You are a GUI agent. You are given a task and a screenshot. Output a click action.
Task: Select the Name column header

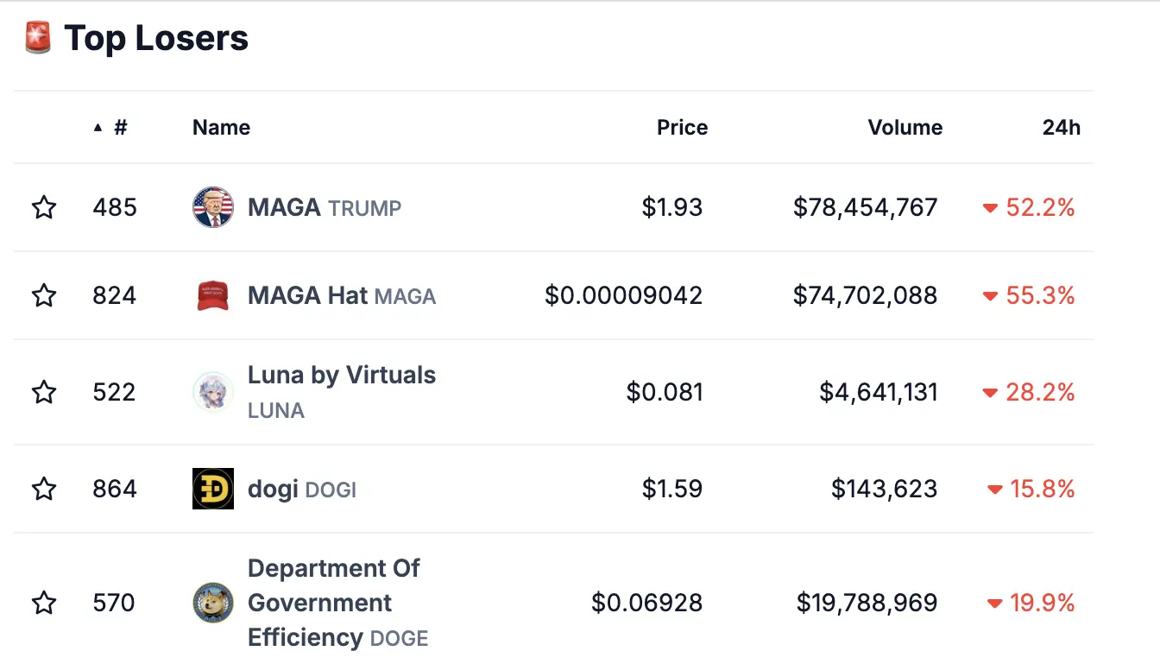coord(221,127)
